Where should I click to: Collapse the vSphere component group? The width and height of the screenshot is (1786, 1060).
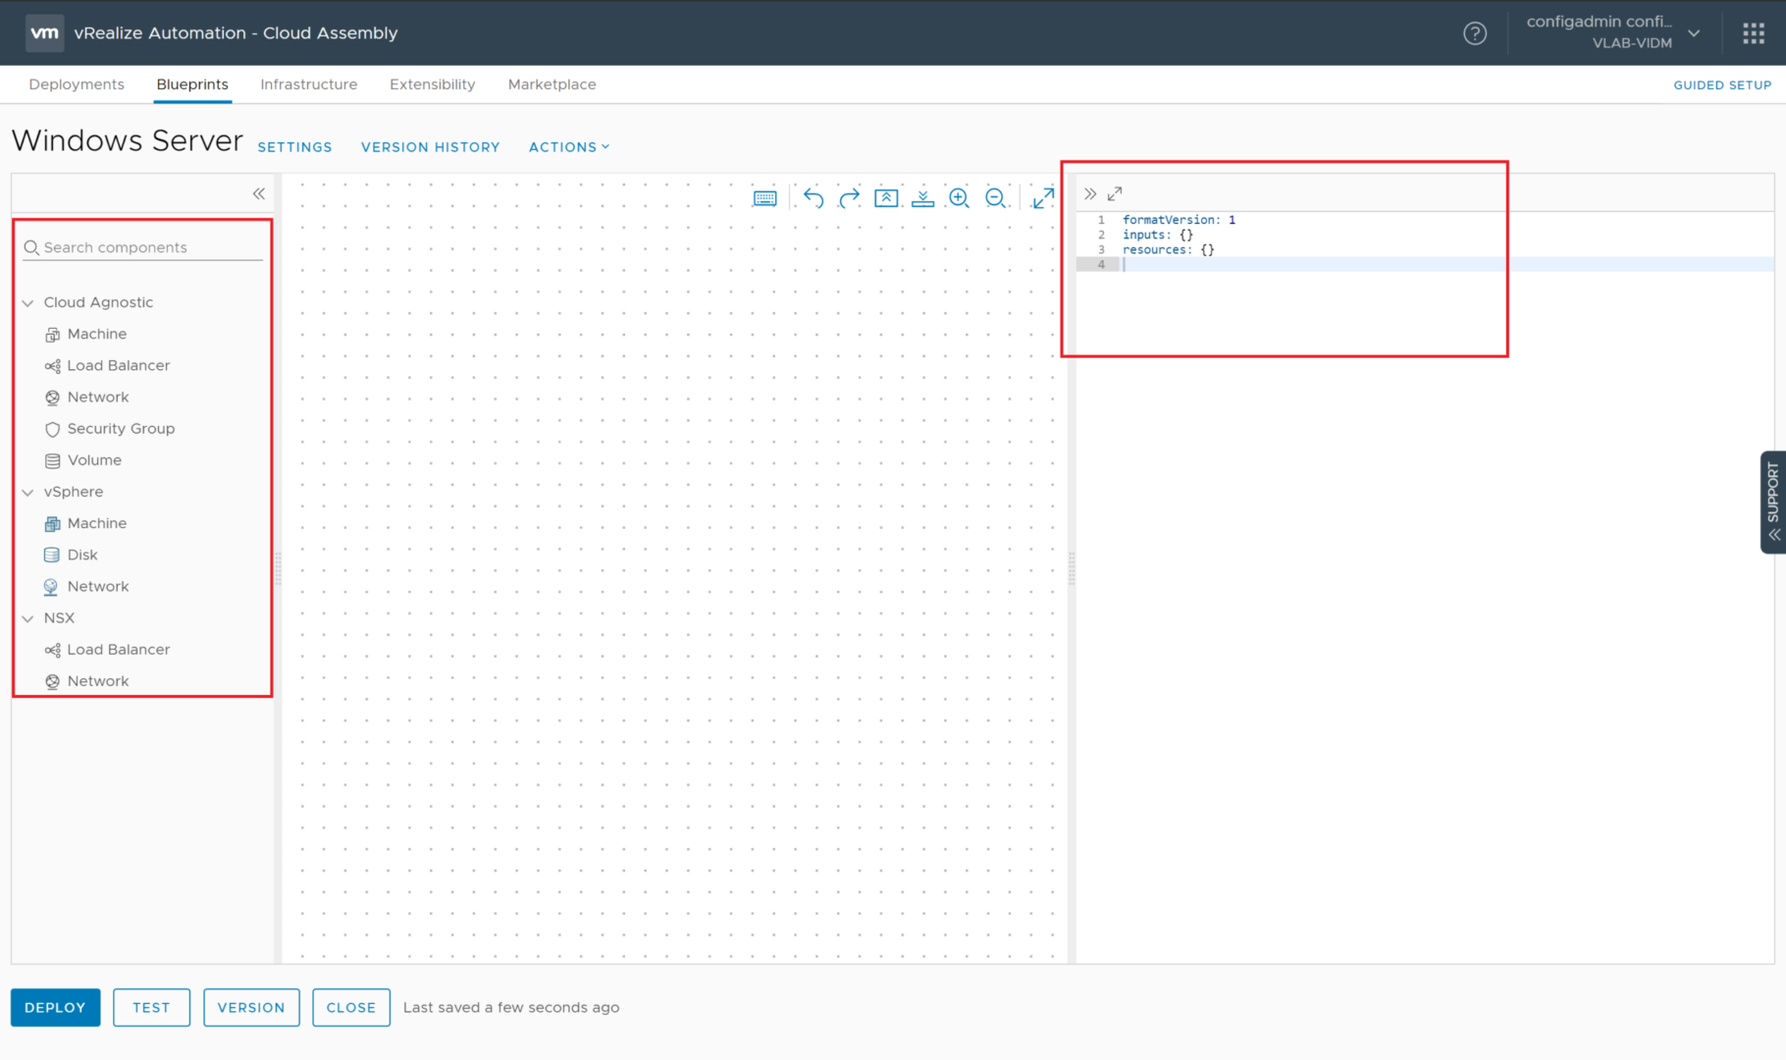28,493
